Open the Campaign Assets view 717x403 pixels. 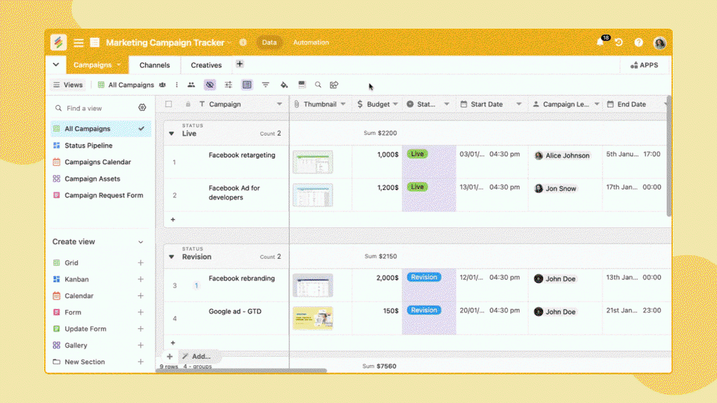pyautogui.click(x=101, y=178)
